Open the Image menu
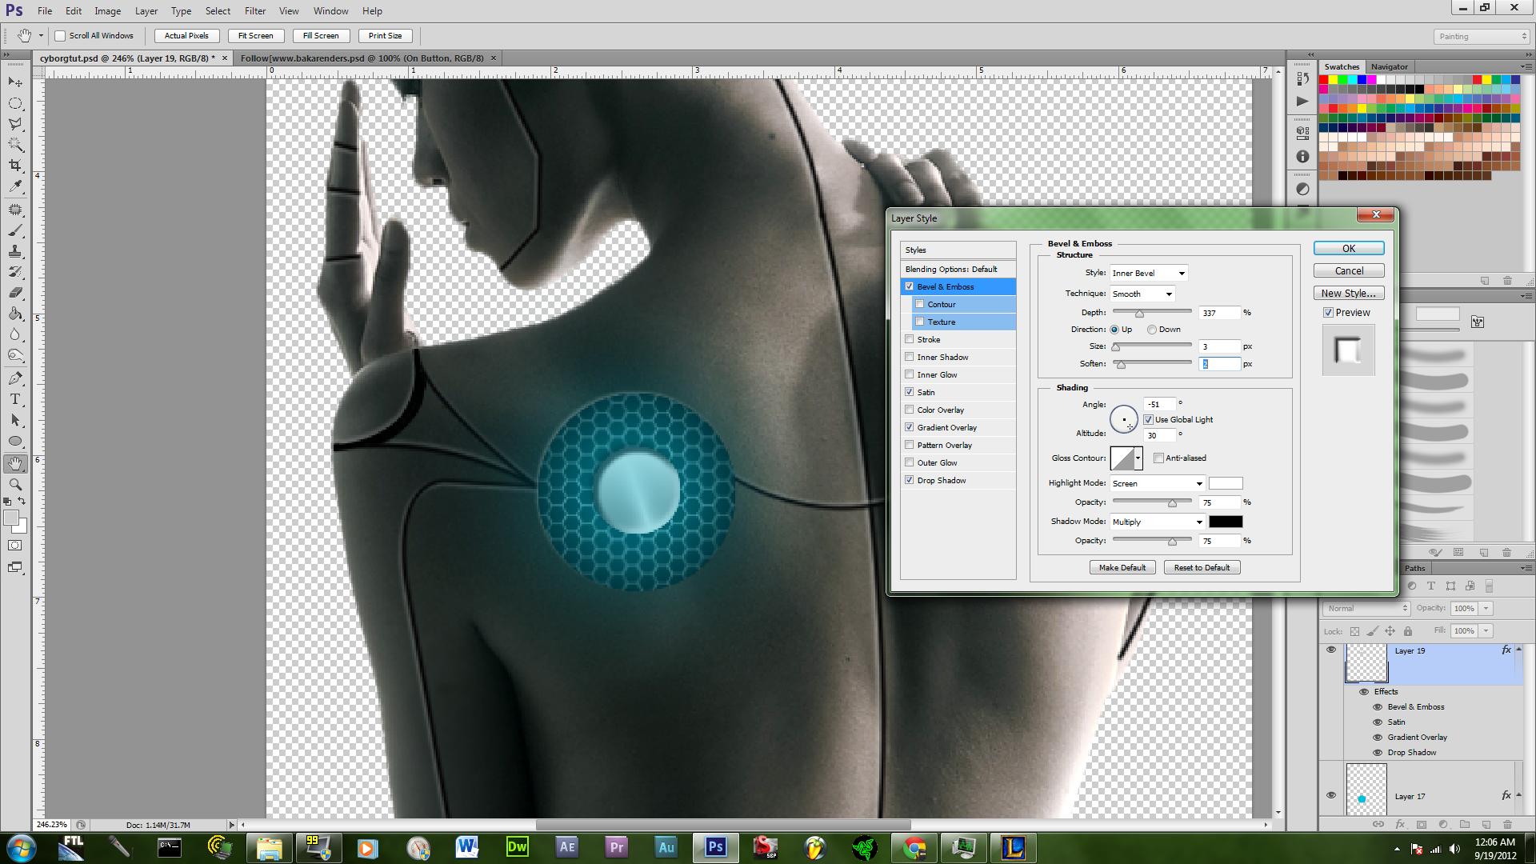 (107, 11)
